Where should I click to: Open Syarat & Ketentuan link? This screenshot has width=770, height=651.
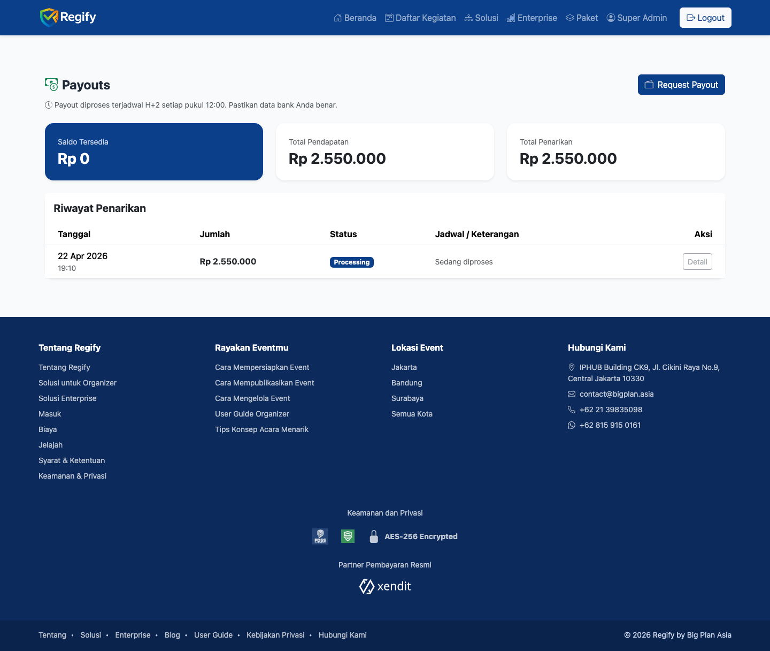pyautogui.click(x=72, y=460)
